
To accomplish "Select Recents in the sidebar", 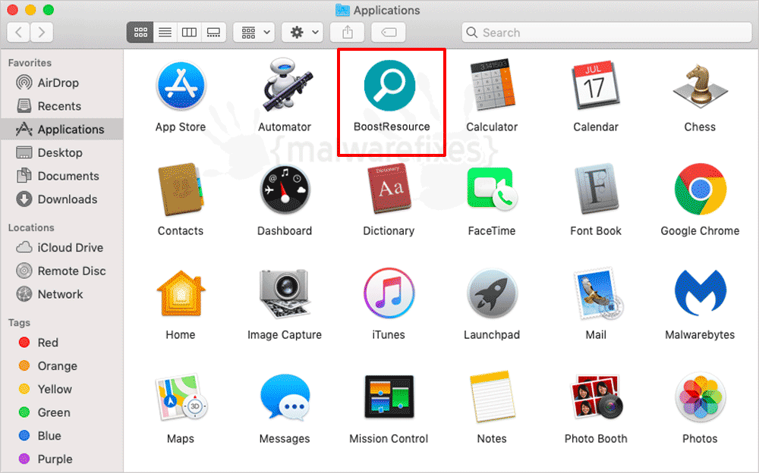I will tap(61, 106).
